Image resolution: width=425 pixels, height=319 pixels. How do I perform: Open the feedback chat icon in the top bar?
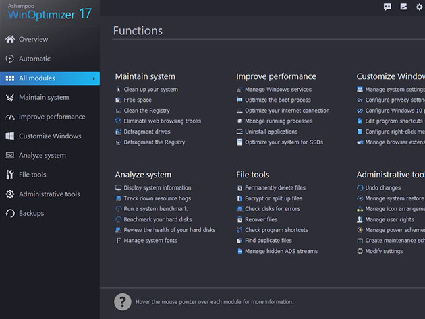(x=387, y=7)
